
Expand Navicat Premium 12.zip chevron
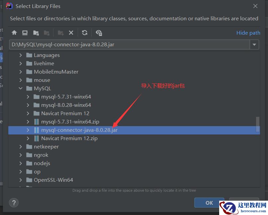click(28, 138)
